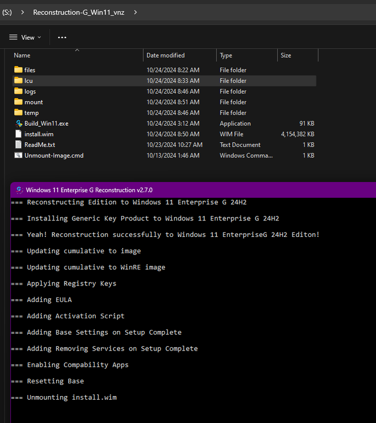Click the '4,154,382 KB' size value
The height and width of the screenshot is (423, 376).
click(298, 134)
